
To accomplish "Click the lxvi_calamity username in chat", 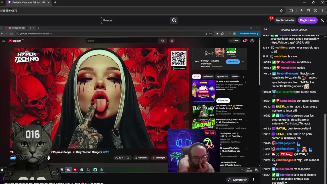I will coord(286,92).
